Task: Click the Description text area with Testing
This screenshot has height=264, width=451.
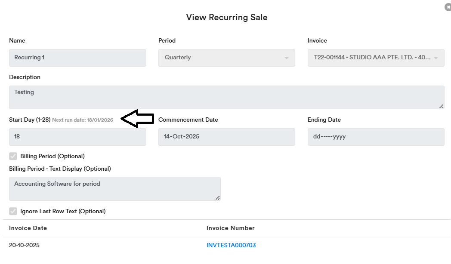Action: (x=226, y=97)
